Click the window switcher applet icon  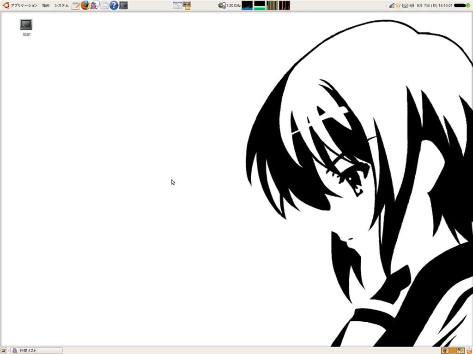tap(177, 6)
